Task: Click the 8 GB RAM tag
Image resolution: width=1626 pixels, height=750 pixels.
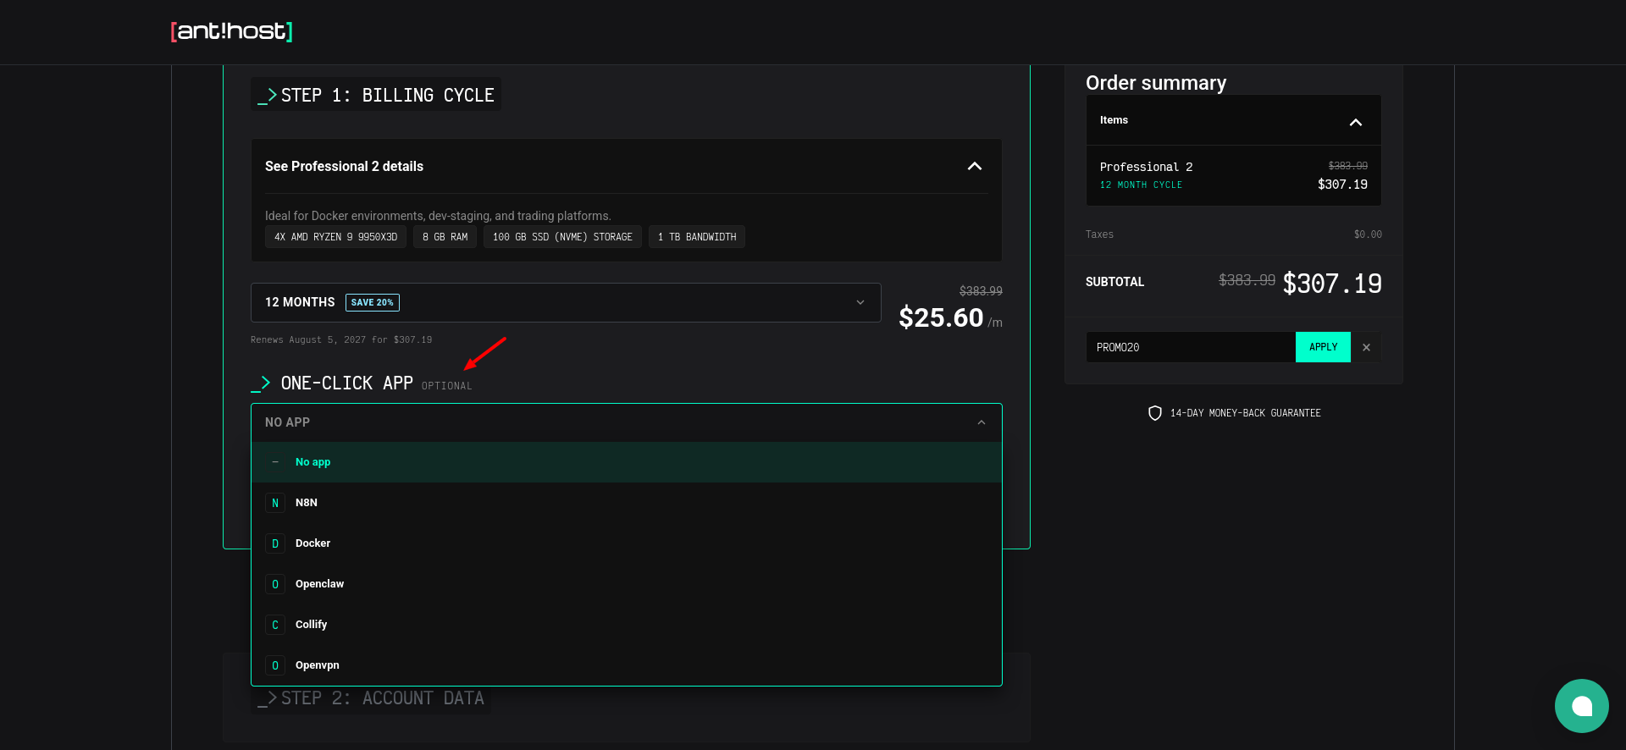Action: pos(445,237)
